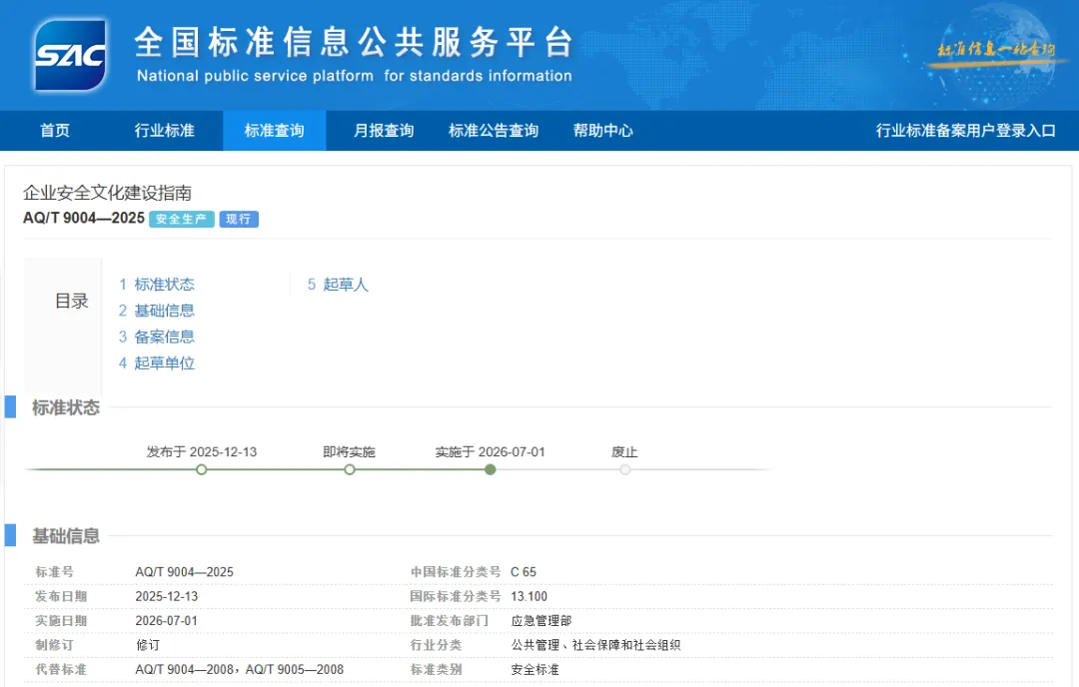Click the 全国标准信息公共服务平台 banner title
1079x687 pixels.
point(354,43)
